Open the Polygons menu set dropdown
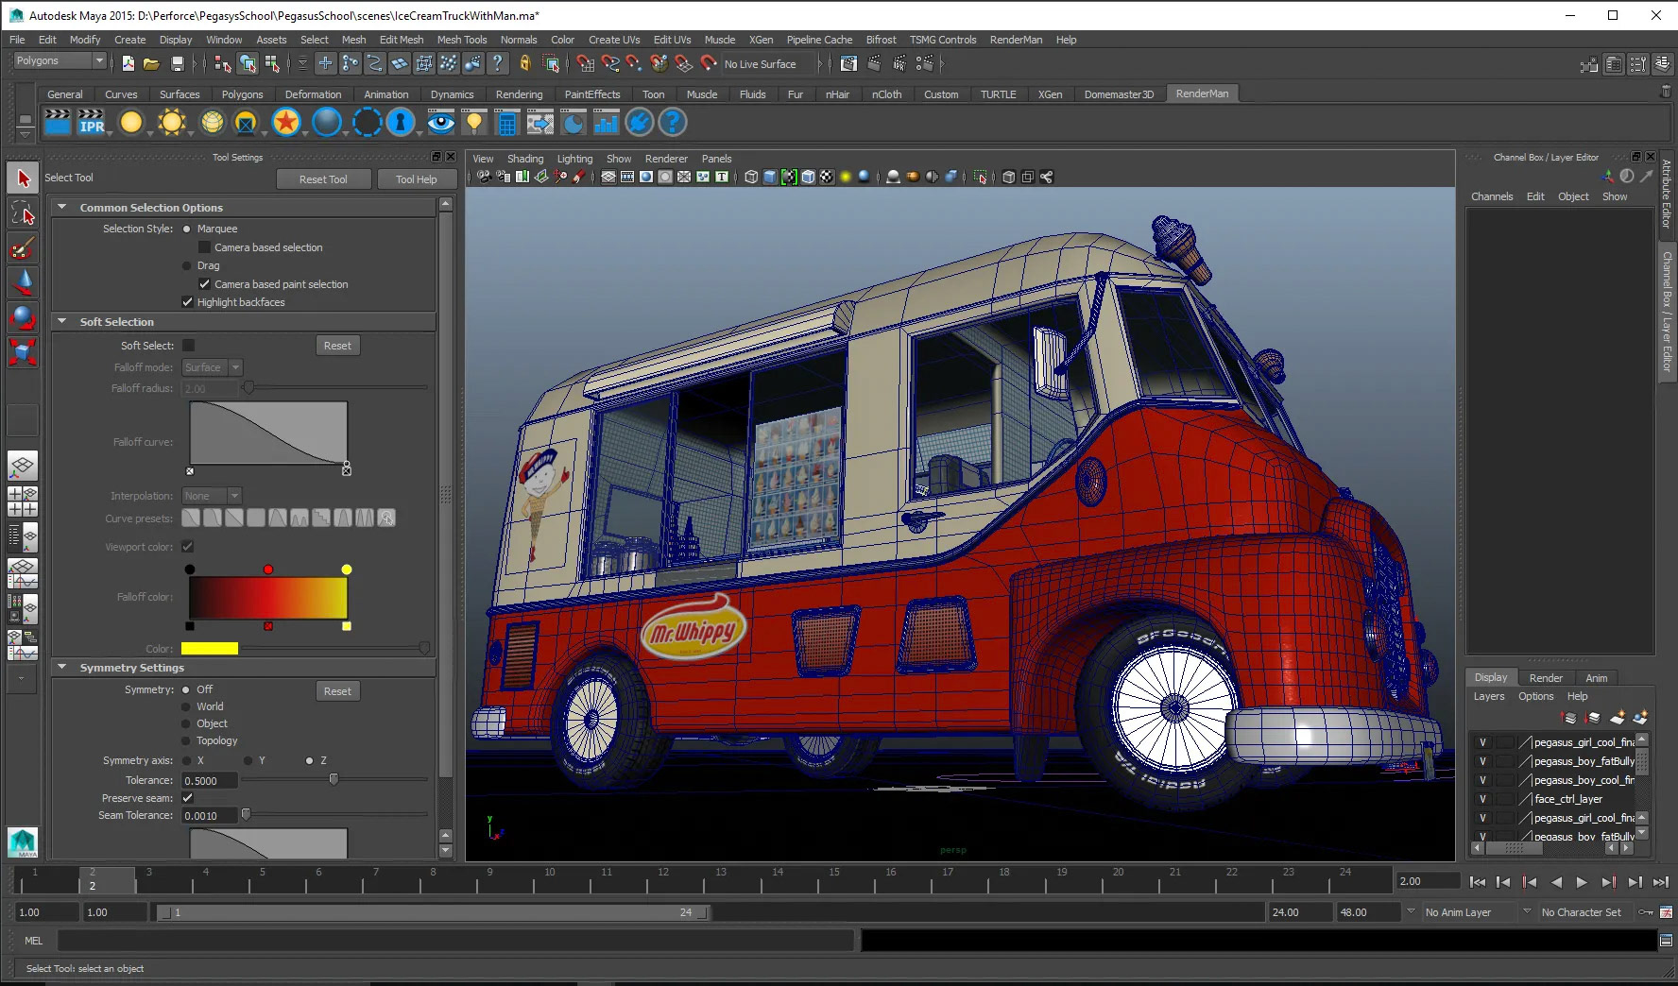Viewport: 1678px width, 986px height. pyautogui.click(x=59, y=60)
